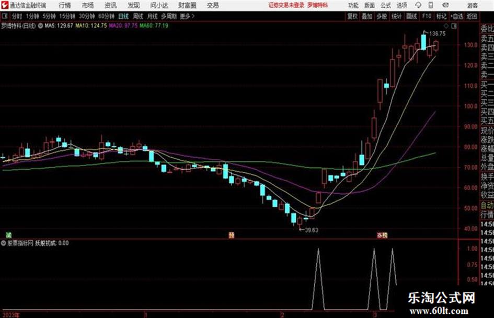The image size is (494, 318).
Task: Open the 问小达 menu
Action: tap(159, 5)
